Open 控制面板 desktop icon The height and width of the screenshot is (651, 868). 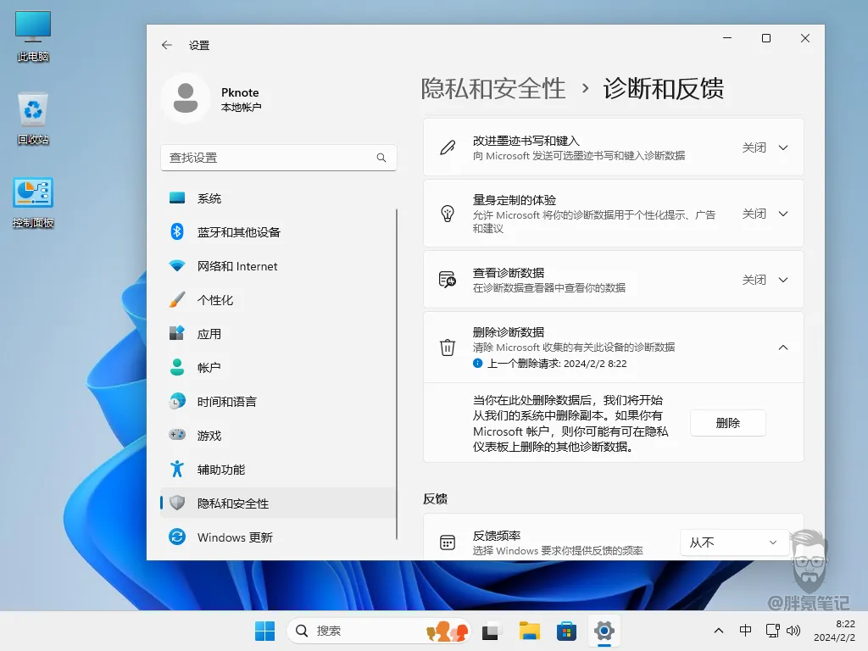click(x=33, y=203)
